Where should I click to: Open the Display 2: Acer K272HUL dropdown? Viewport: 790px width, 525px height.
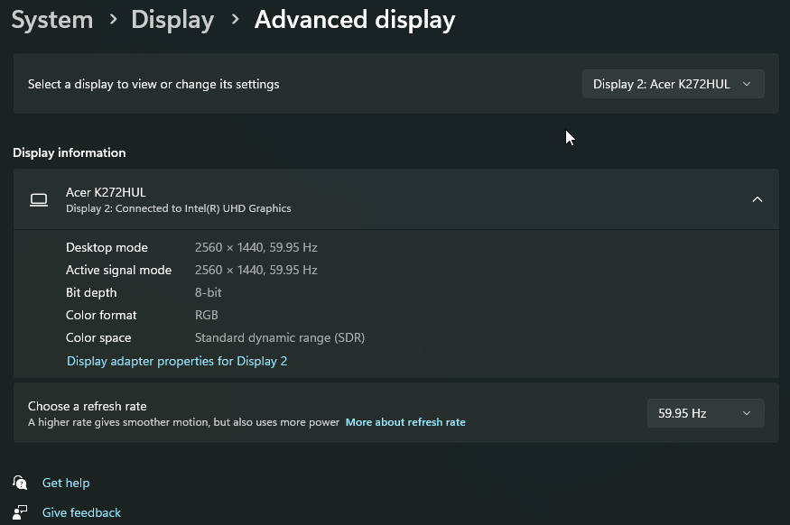(673, 84)
